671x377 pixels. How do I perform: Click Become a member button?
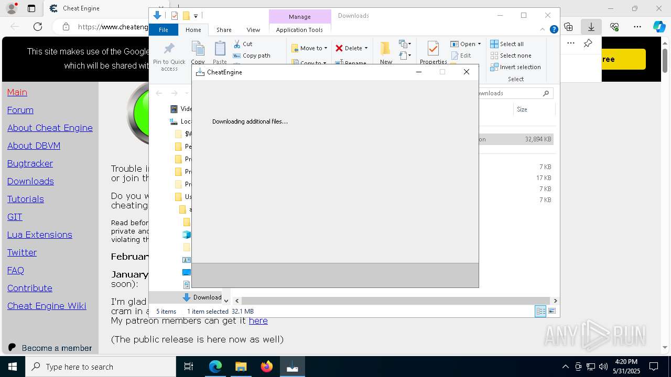50,348
